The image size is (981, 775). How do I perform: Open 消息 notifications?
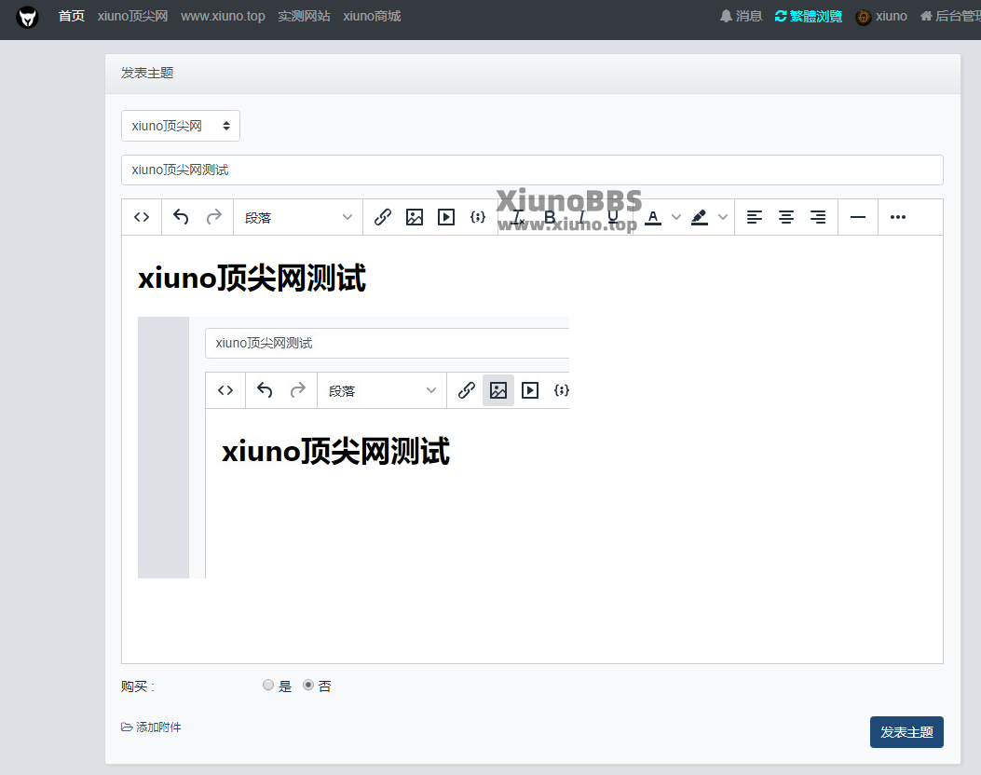tap(742, 16)
